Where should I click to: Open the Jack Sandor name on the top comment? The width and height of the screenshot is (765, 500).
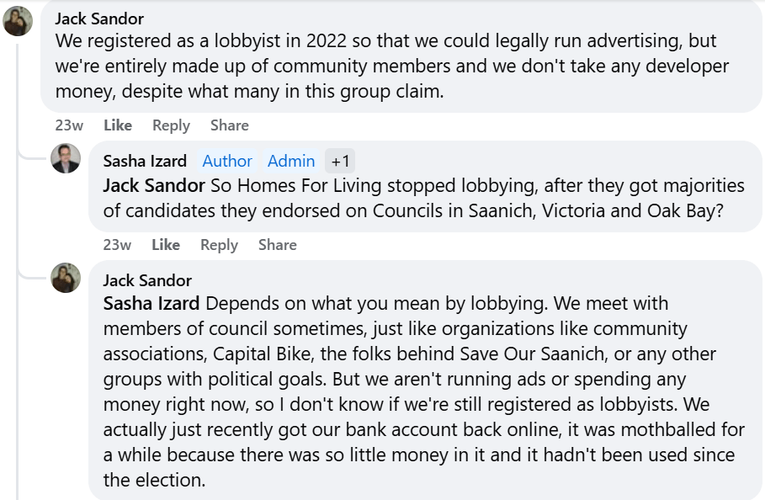pos(99,19)
